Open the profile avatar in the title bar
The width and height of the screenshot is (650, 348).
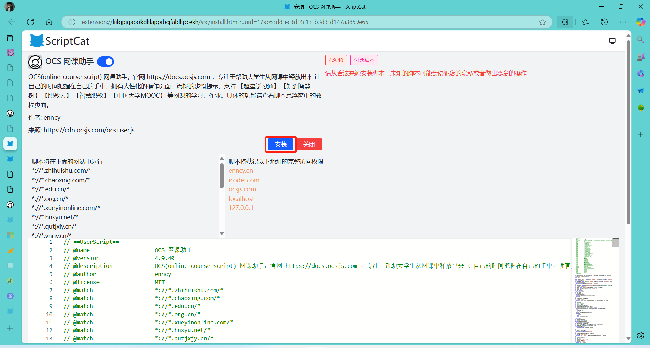(x=10, y=7)
